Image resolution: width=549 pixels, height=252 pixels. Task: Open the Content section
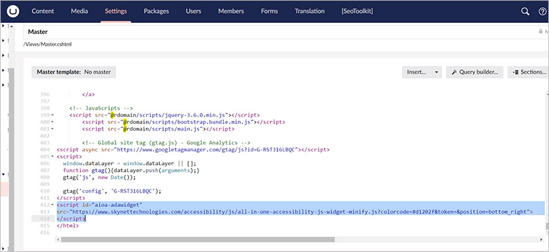click(x=42, y=11)
